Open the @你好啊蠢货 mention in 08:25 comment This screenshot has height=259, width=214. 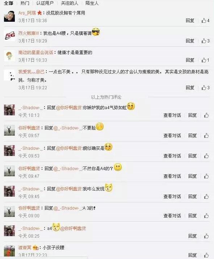pyautogui.click(x=73, y=229)
